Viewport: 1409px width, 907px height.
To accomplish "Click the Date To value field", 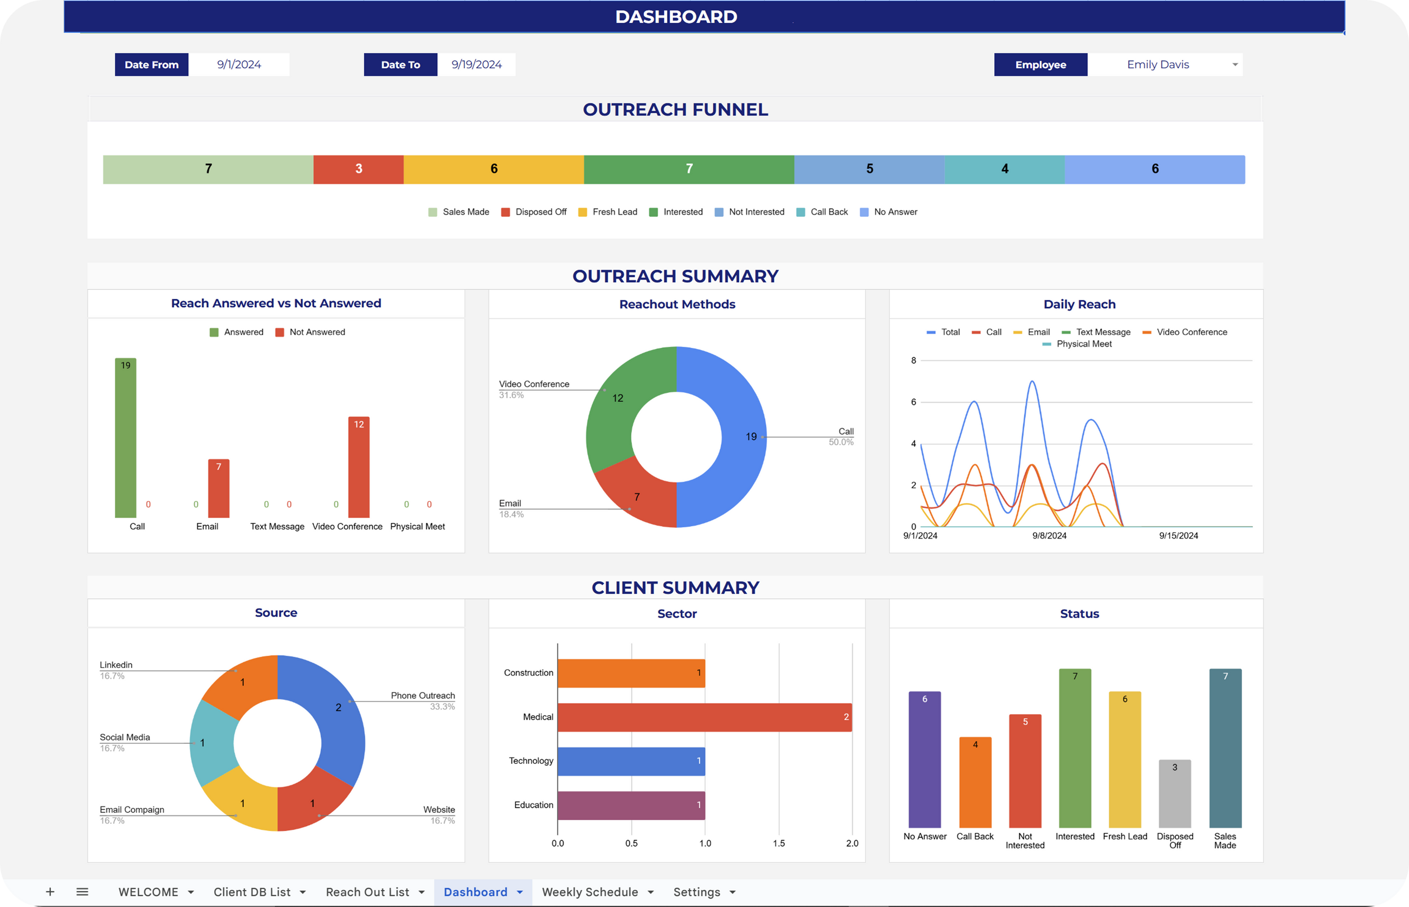I will 476,65.
